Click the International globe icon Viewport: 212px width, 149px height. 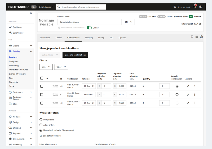10,139
